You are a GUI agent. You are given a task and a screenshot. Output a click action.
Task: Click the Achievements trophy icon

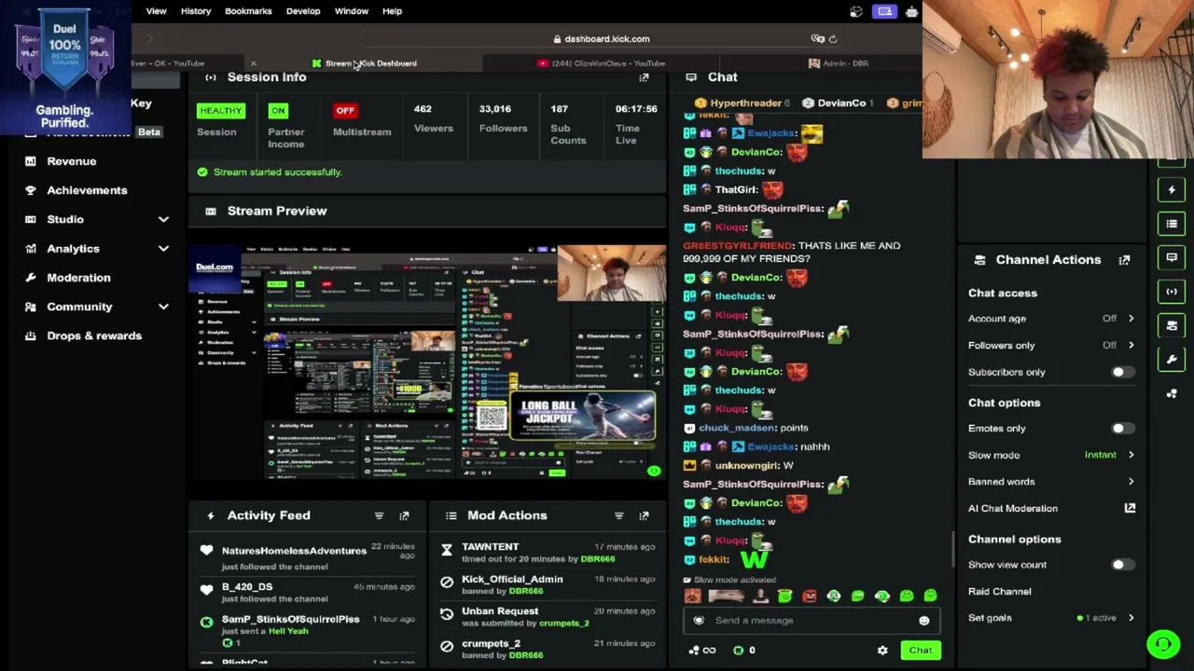click(31, 190)
